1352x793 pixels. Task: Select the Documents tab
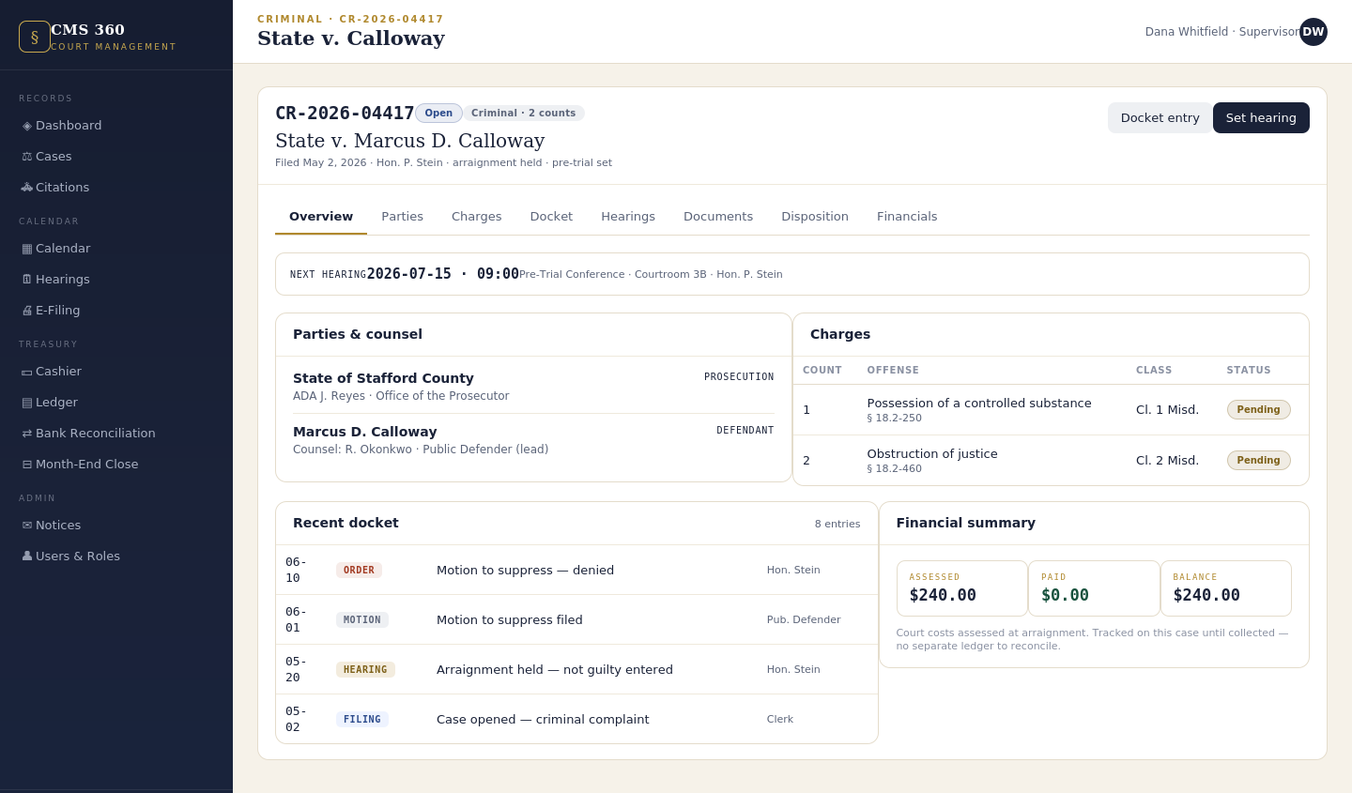718,217
